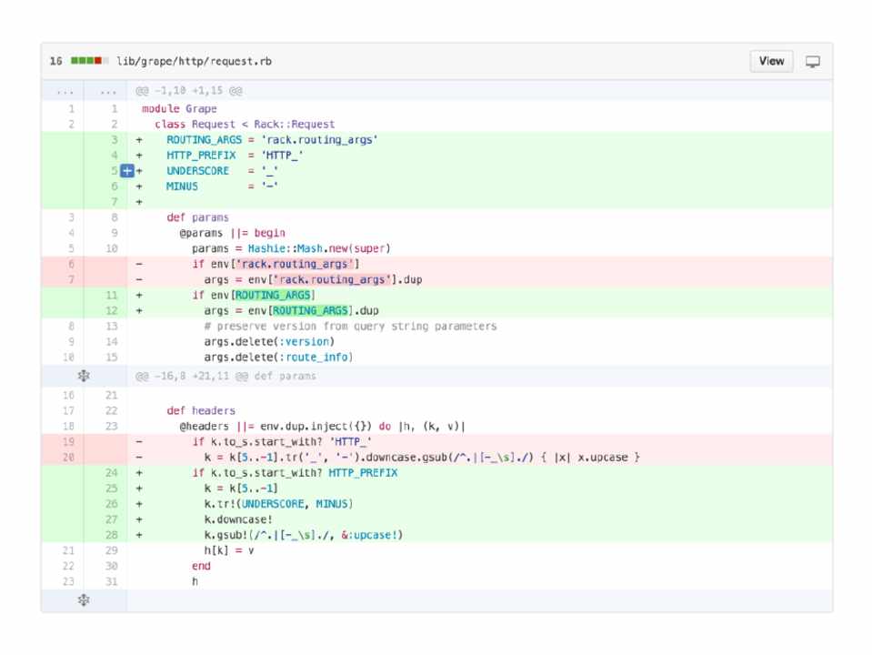Select new line number 3
Viewport: 872px width, 655px height.
point(114,139)
